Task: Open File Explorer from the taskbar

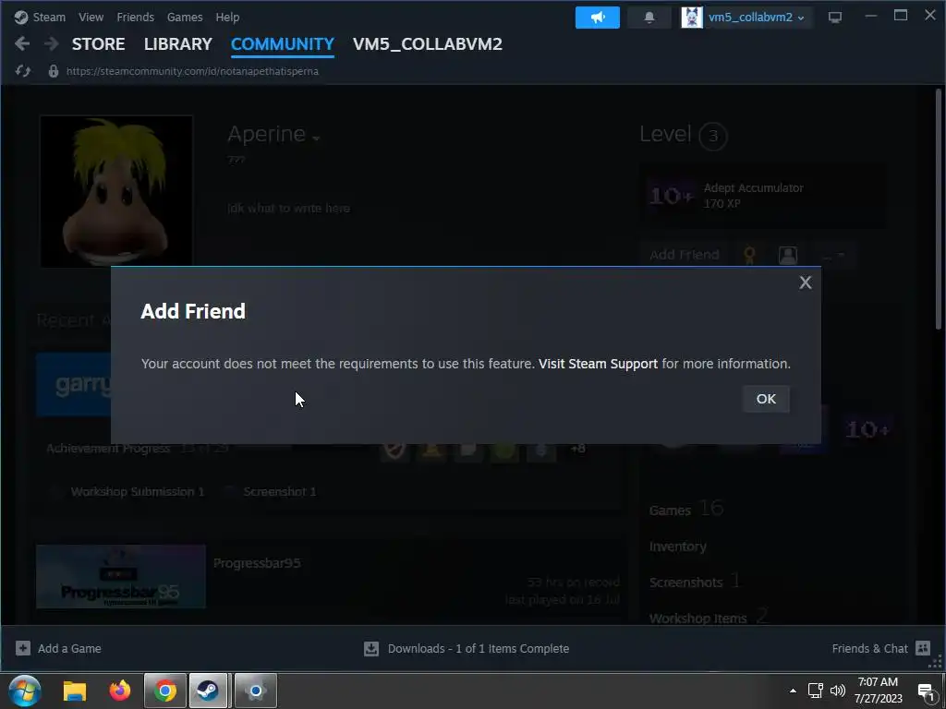Action: coord(75,691)
